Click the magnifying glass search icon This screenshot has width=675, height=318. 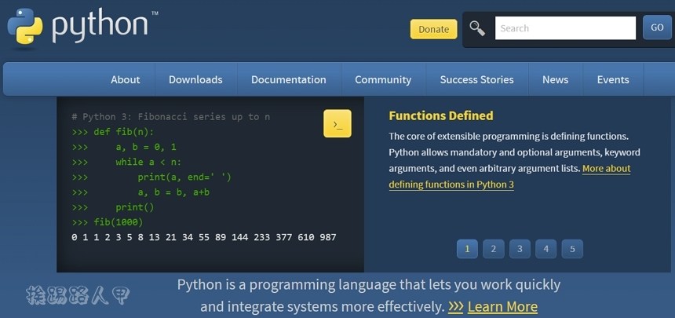point(477,28)
